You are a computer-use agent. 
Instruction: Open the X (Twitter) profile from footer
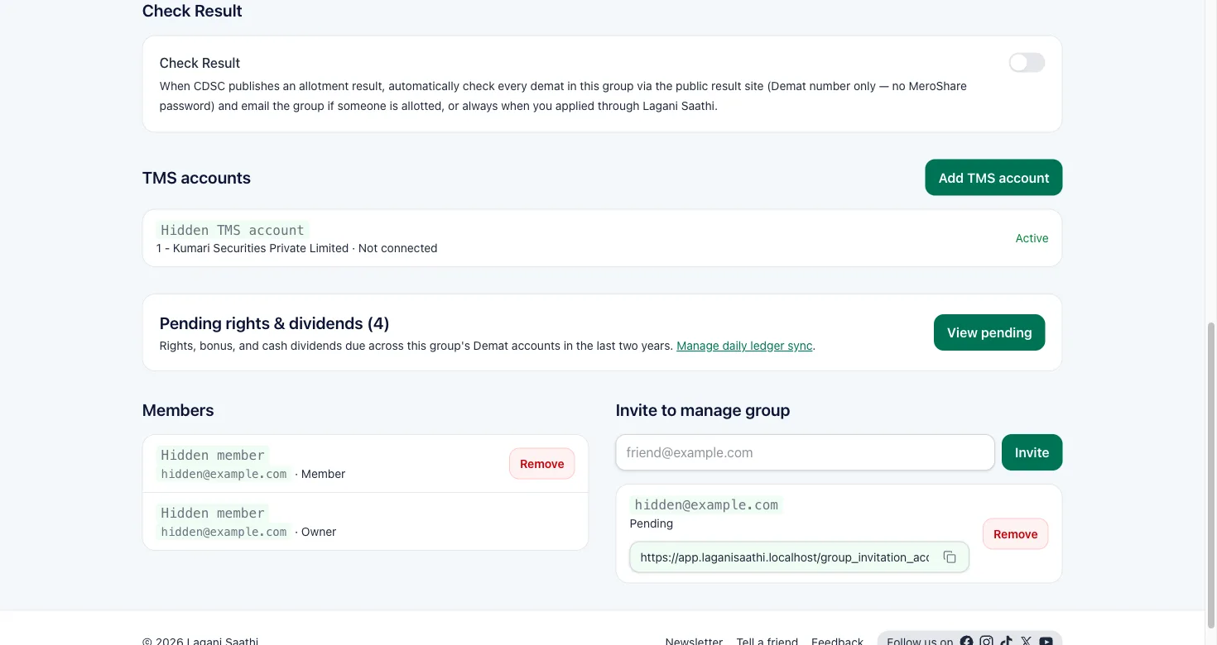1027,641
